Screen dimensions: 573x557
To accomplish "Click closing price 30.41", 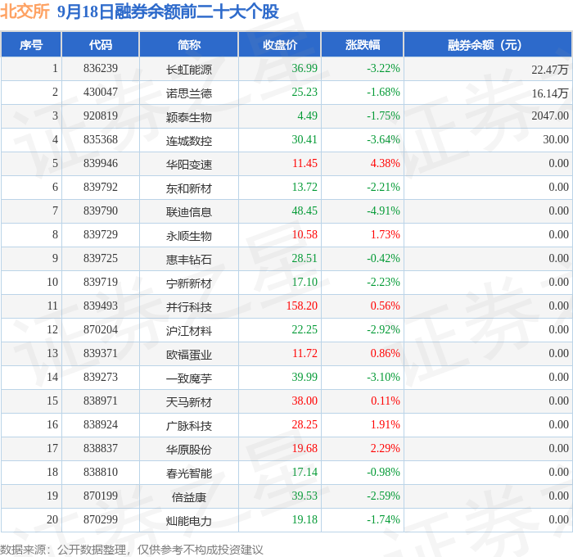I will 305,140.
